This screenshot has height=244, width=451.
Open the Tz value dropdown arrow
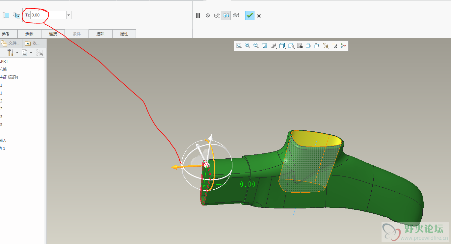[68, 15]
